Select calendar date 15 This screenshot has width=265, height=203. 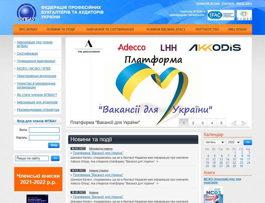tap(234, 159)
